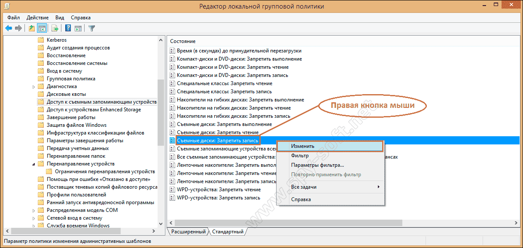Image resolution: width=523 pixels, height=248 pixels.
Task: Switch to the Расширенный tab
Action: coord(188,232)
